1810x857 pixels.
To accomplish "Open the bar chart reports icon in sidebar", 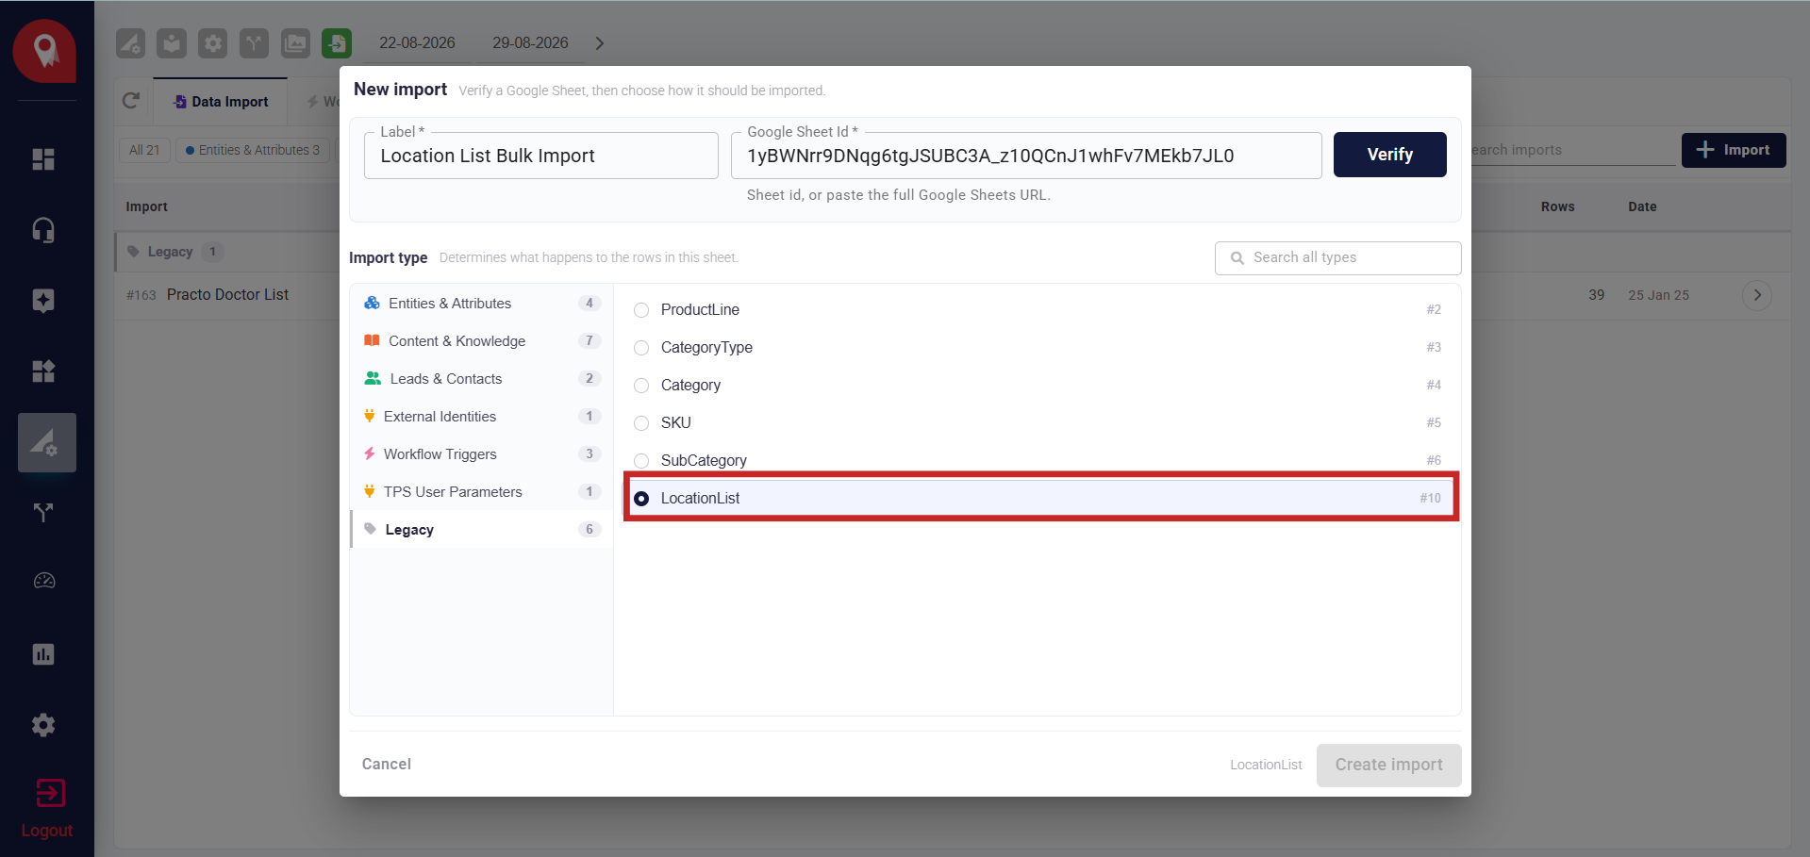I will pyautogui.click(x=43, y=654).
